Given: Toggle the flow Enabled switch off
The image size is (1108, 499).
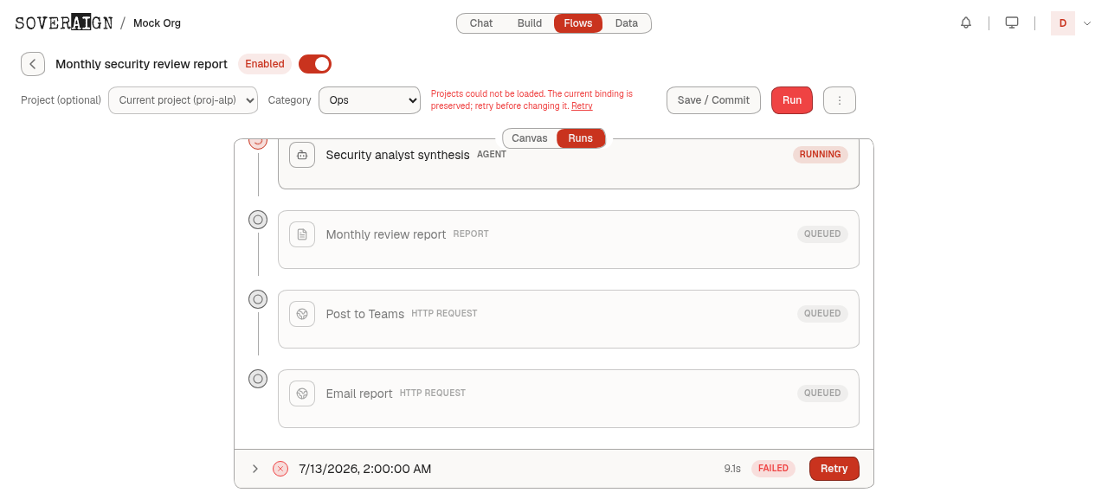Looking at the screenshot, I should point(315,64).
